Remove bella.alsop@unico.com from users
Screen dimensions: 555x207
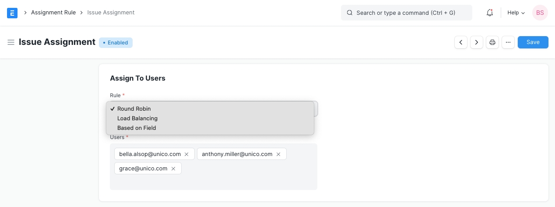(x=186, y=154)
